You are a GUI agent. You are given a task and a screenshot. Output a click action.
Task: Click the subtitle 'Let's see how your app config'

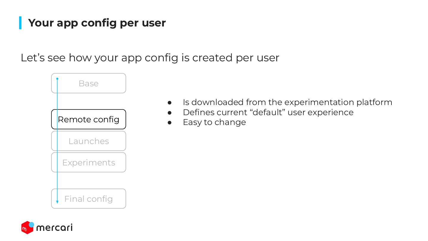[x=150, y=58]
